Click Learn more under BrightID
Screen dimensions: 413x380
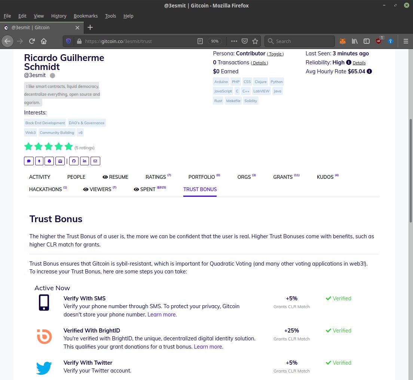point(208,347)
